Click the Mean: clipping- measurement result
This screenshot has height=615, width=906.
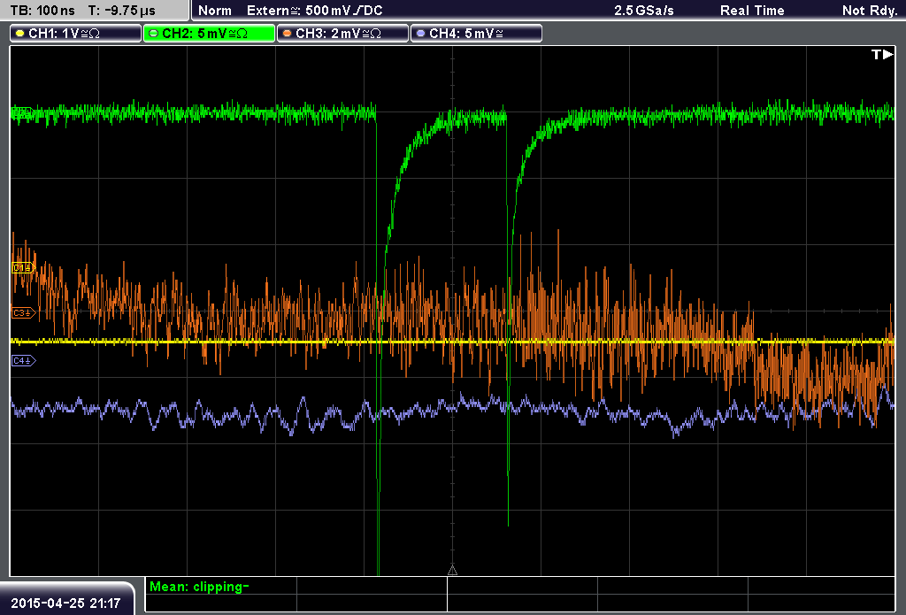pyautogui.click(x=199, y=587)
